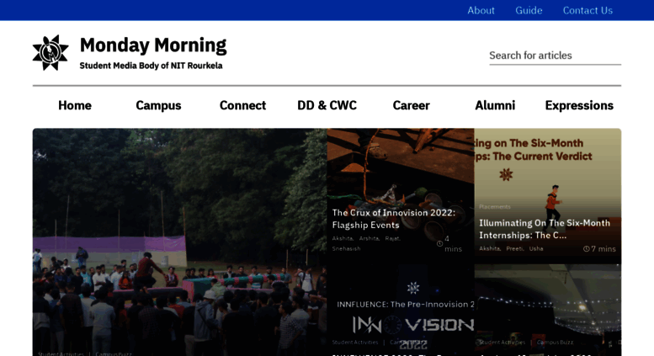Viewport: 654px width, 356px height.
Task: Open author Arshita on Innovision article
Action: click(370, 238)
